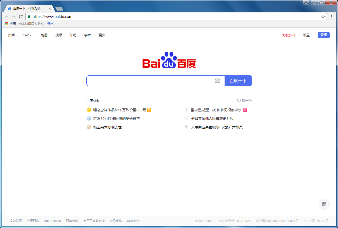Click the 开始 import bookmarks link
This screenshot has height=228, width=338.
coord(50,24)
